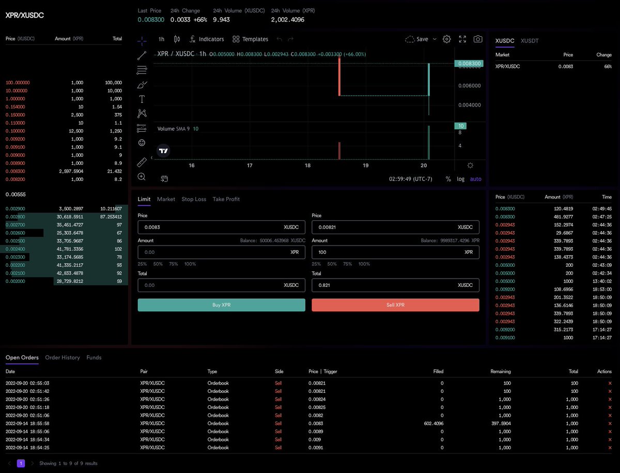This screenshot has height=473, width=620.
Task: Toggle percent scale on chart
Action: pos(448,179)
